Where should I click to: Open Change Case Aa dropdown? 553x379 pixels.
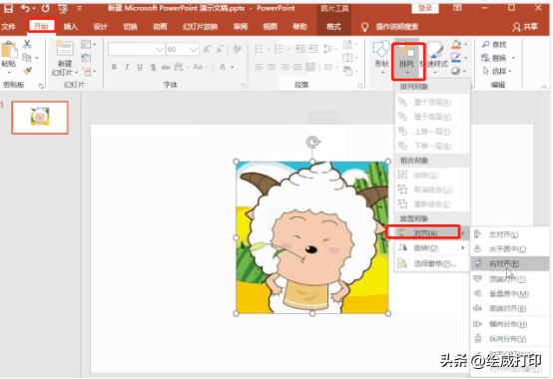200,67
